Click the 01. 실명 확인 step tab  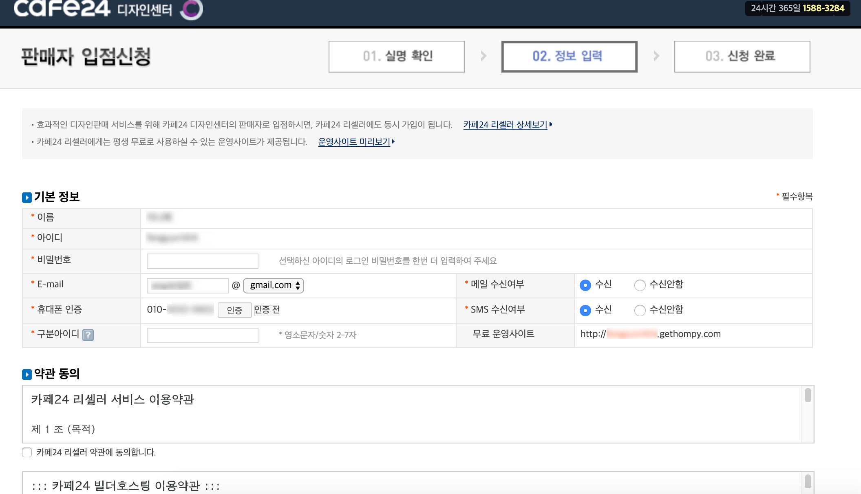point(396,57)
